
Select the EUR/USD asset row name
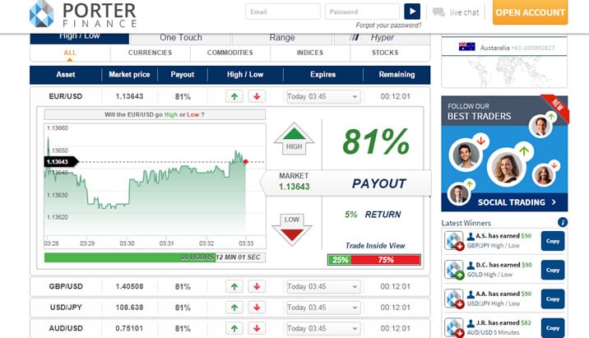(x=66, y=96)
